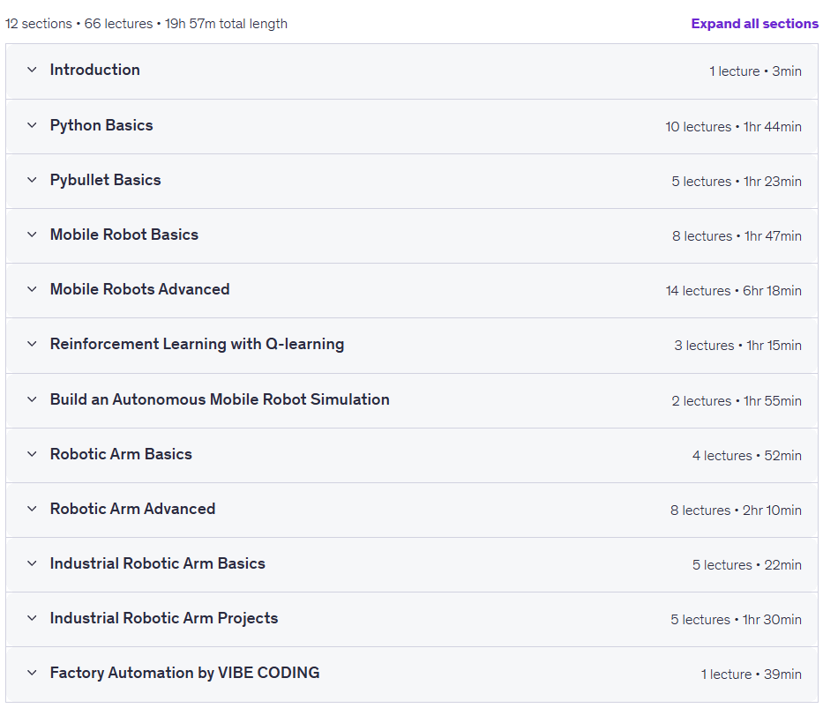Expand the Python Basics section chevron
The width and height of the screenshot is (823, 708).
[x=32, y=125]
